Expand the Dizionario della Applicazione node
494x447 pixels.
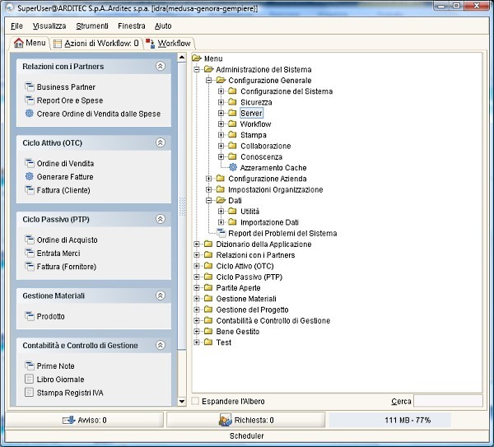click(x=197, y=244)
